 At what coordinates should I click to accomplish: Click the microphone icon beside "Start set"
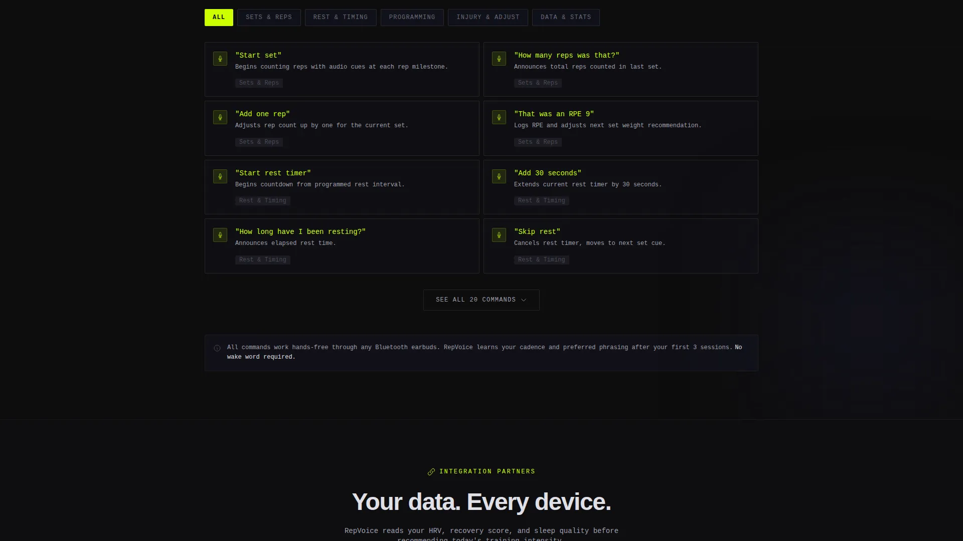pos(220,59)
